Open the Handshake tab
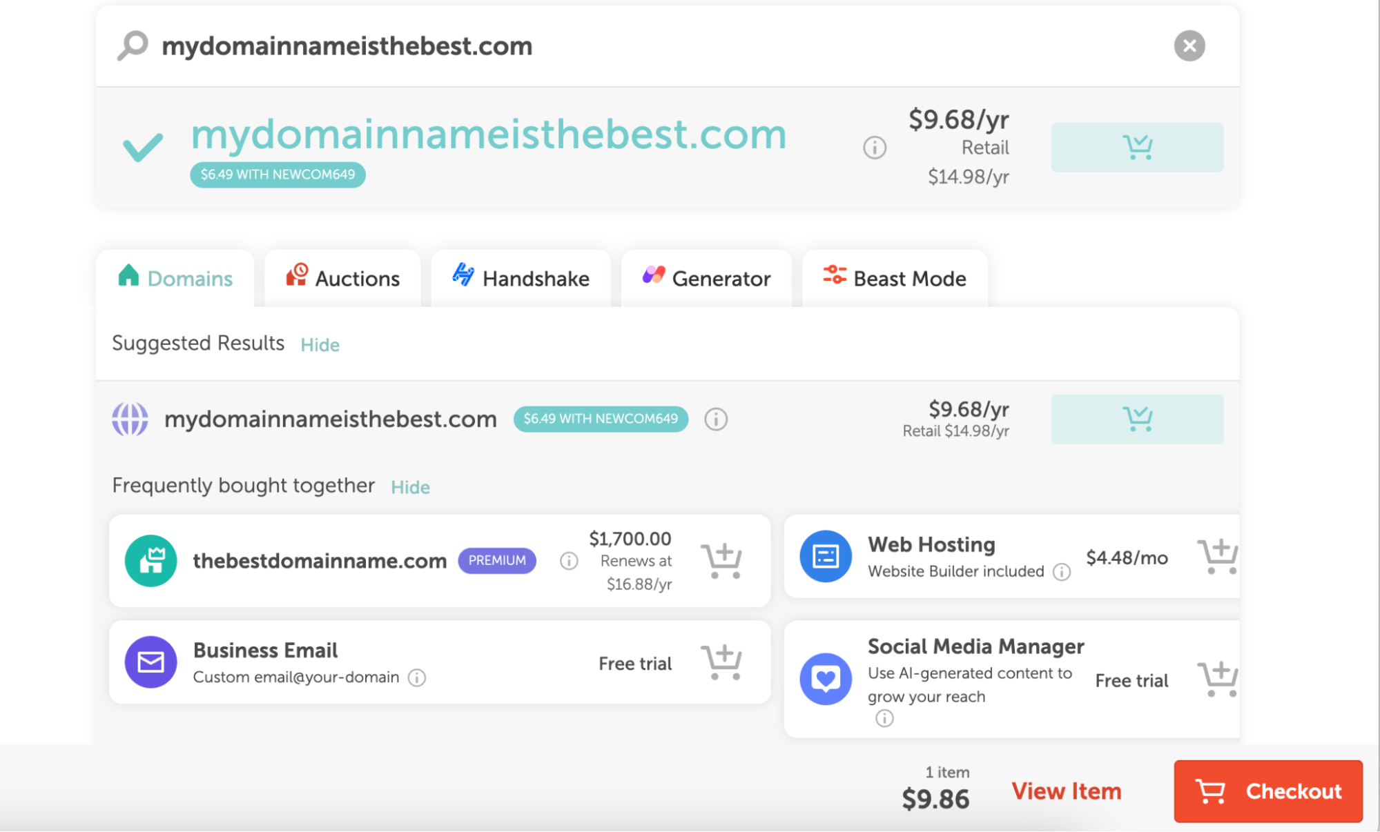The width and height of the screenshot is (1380, 832). pos(521,278)
